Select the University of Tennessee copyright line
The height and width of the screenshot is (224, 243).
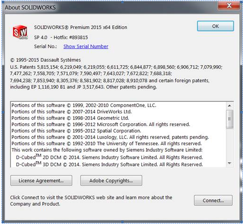point(107,144)
